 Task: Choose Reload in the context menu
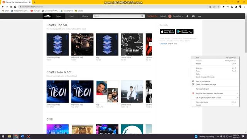point(215,64)
